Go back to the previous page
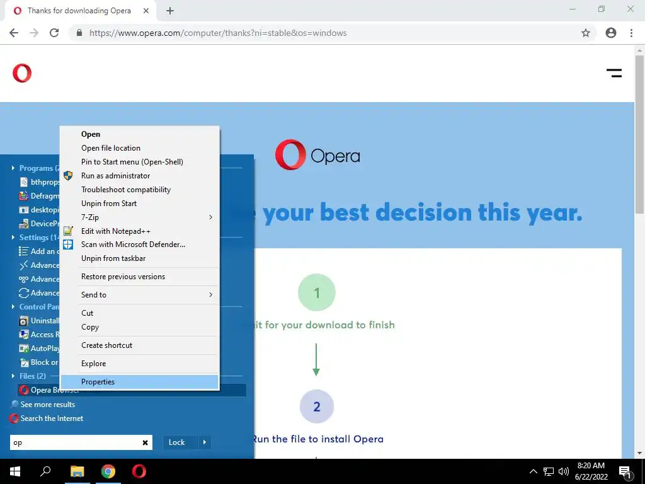Screen dimensions: 645x484 [x=14, y=33]
